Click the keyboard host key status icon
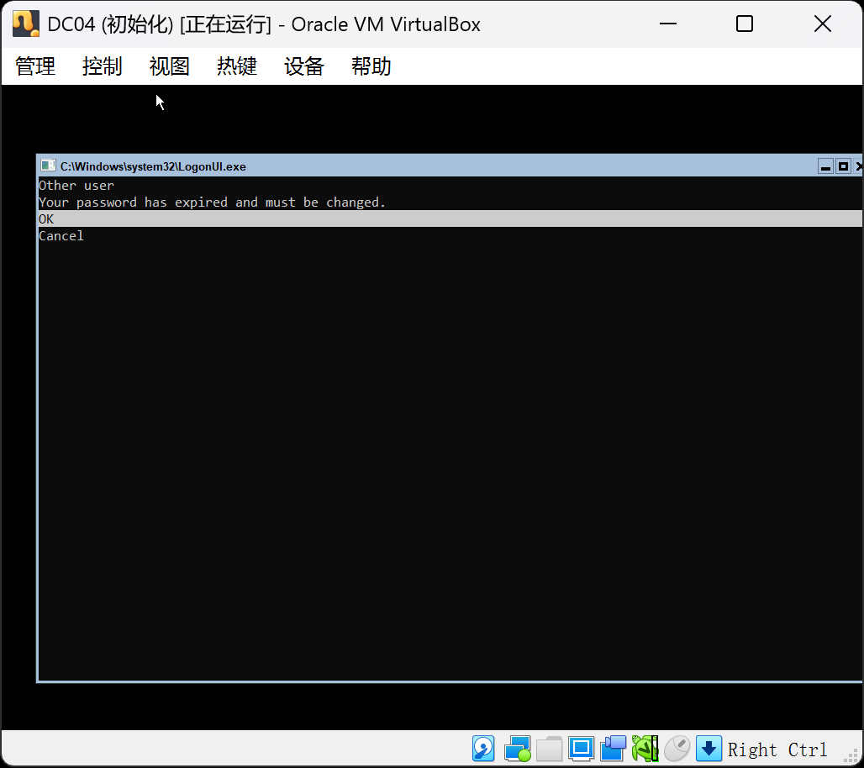This screenshot has height=768, width=864. point(709,748)
